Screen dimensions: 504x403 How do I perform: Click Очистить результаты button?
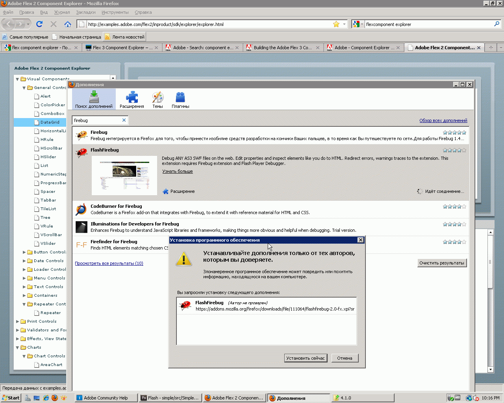(442, 263)
